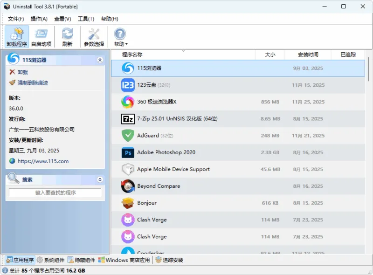Sort by the 已追踪 column header
Screen dimensions: 373x275
[x=348, y=55]
